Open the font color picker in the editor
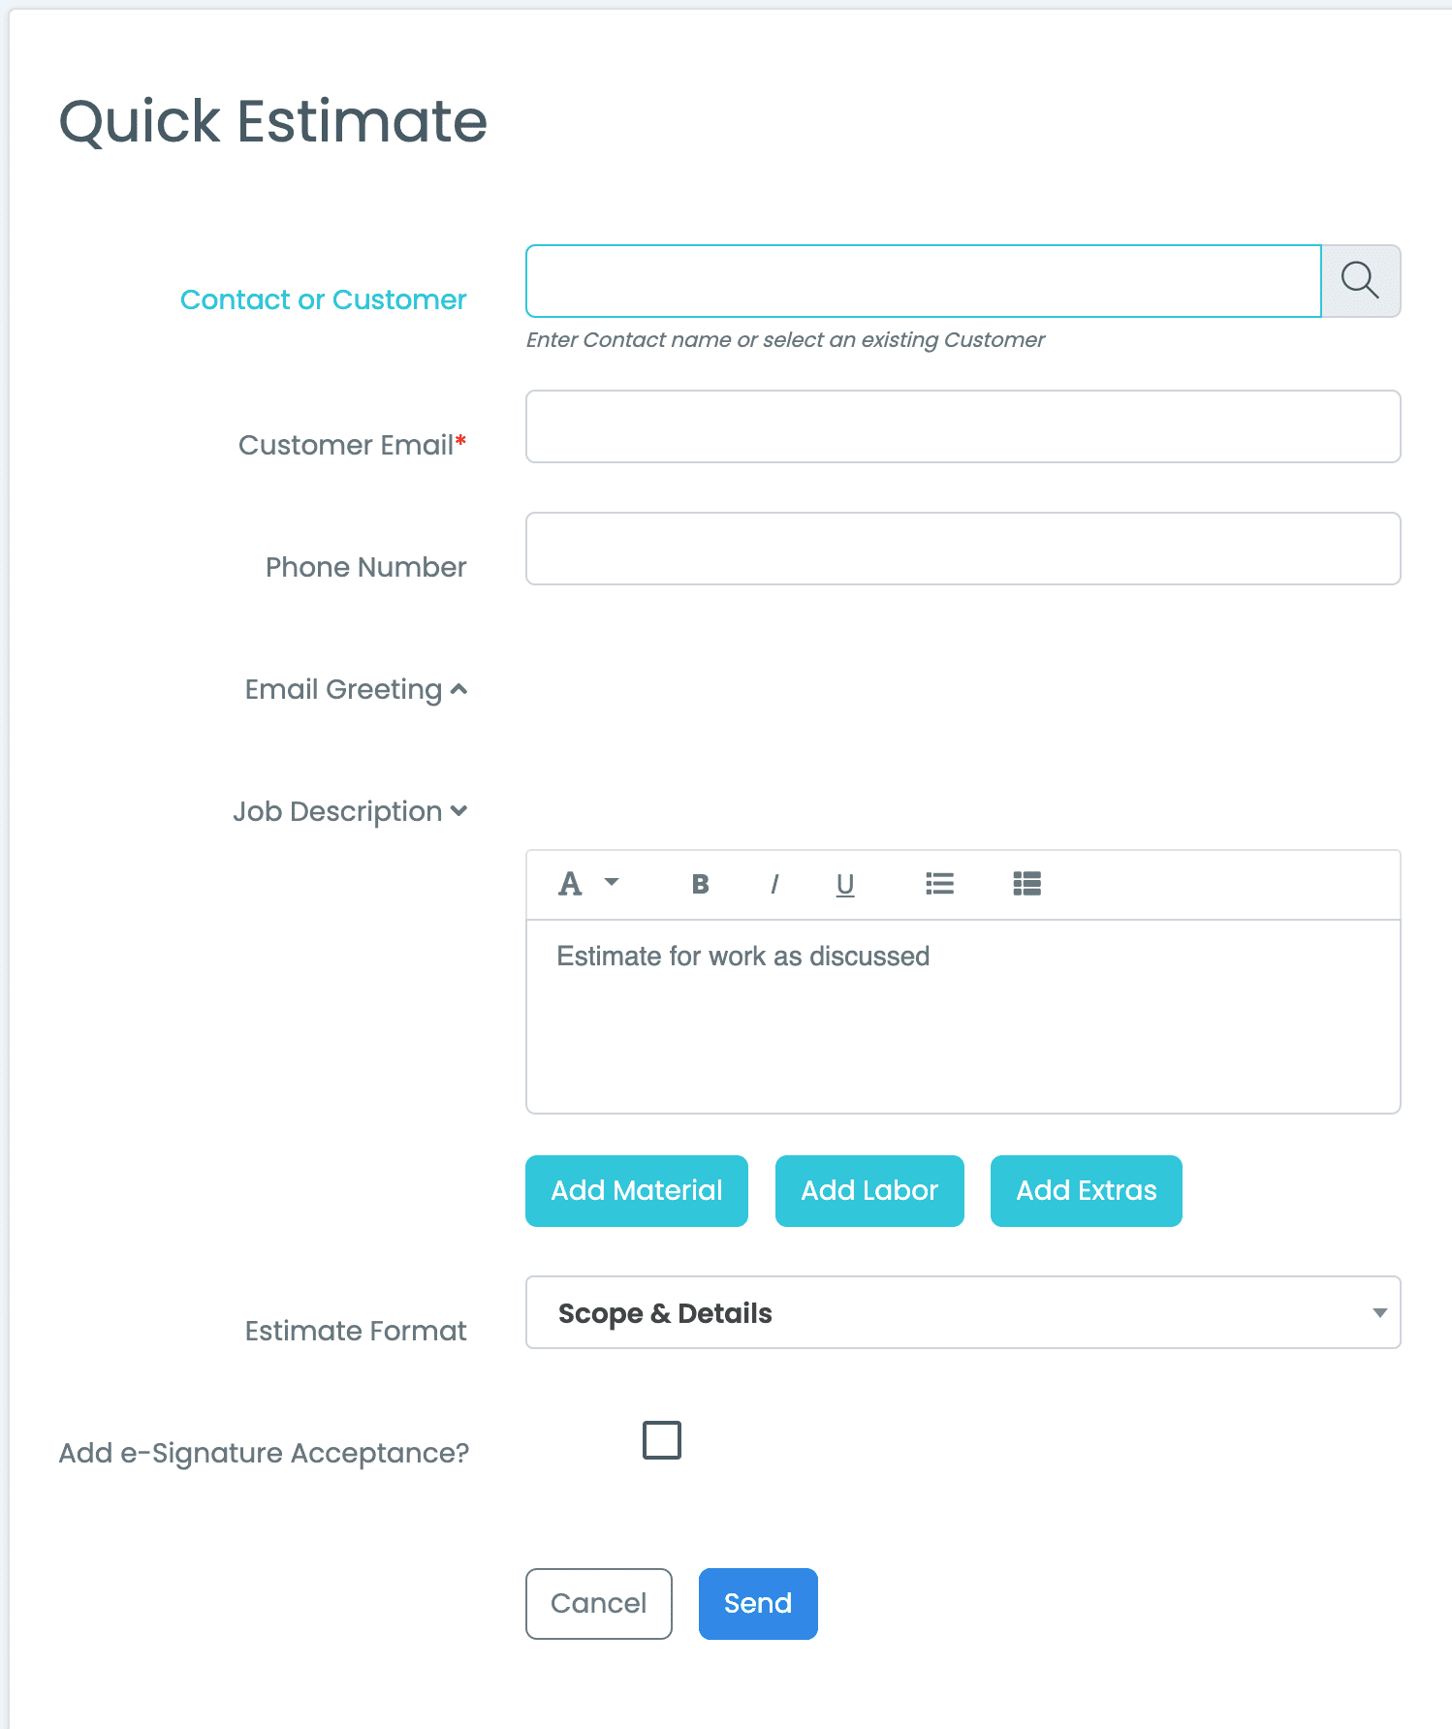The width and height of the screenshot is (1452, 1729). tap(570, 884)
